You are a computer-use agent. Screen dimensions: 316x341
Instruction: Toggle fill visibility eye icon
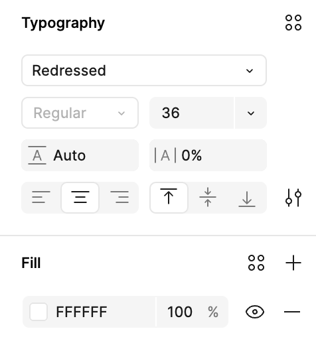(255, 312)
